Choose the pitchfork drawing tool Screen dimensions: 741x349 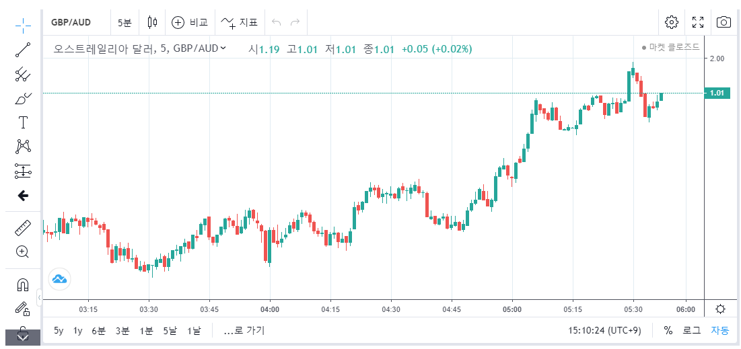pos(23,74)
